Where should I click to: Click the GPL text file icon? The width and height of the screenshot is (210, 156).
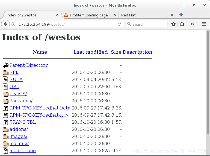[5, 86]
